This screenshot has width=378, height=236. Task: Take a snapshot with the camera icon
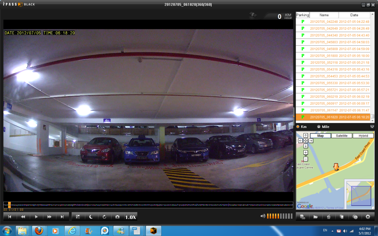pos(117,217)
